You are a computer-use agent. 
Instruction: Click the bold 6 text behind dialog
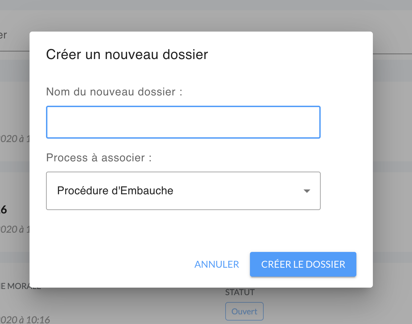pyautogui.click(x=3, y=210)
